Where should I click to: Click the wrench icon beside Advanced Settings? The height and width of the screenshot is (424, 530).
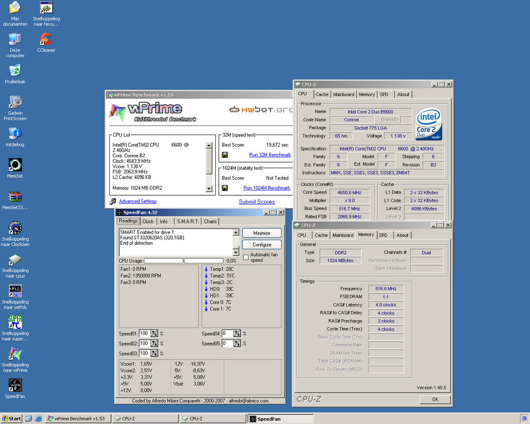pyautogui.click(x=113, y=201)
